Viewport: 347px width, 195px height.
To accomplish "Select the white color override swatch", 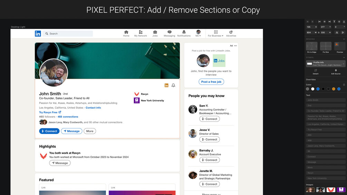I will click(313, 89).
